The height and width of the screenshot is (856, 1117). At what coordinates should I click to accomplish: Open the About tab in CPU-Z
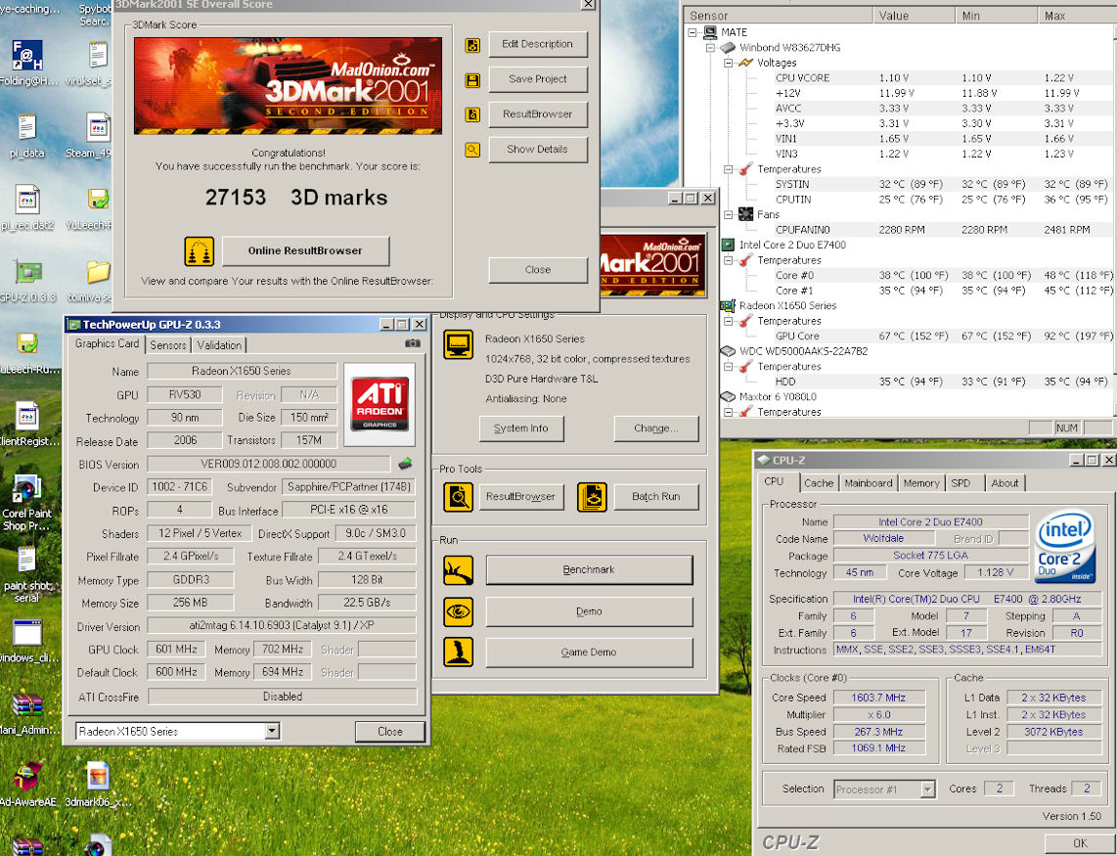(1005, 483)
